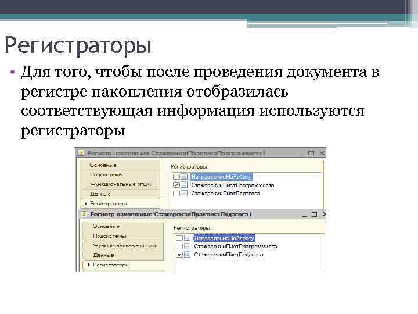The width and height of the screenshot is (418, 314).
Task: Click document icon beside СтажерскийЛистПрограммиста in upper window
Action: tap(184, 185)
